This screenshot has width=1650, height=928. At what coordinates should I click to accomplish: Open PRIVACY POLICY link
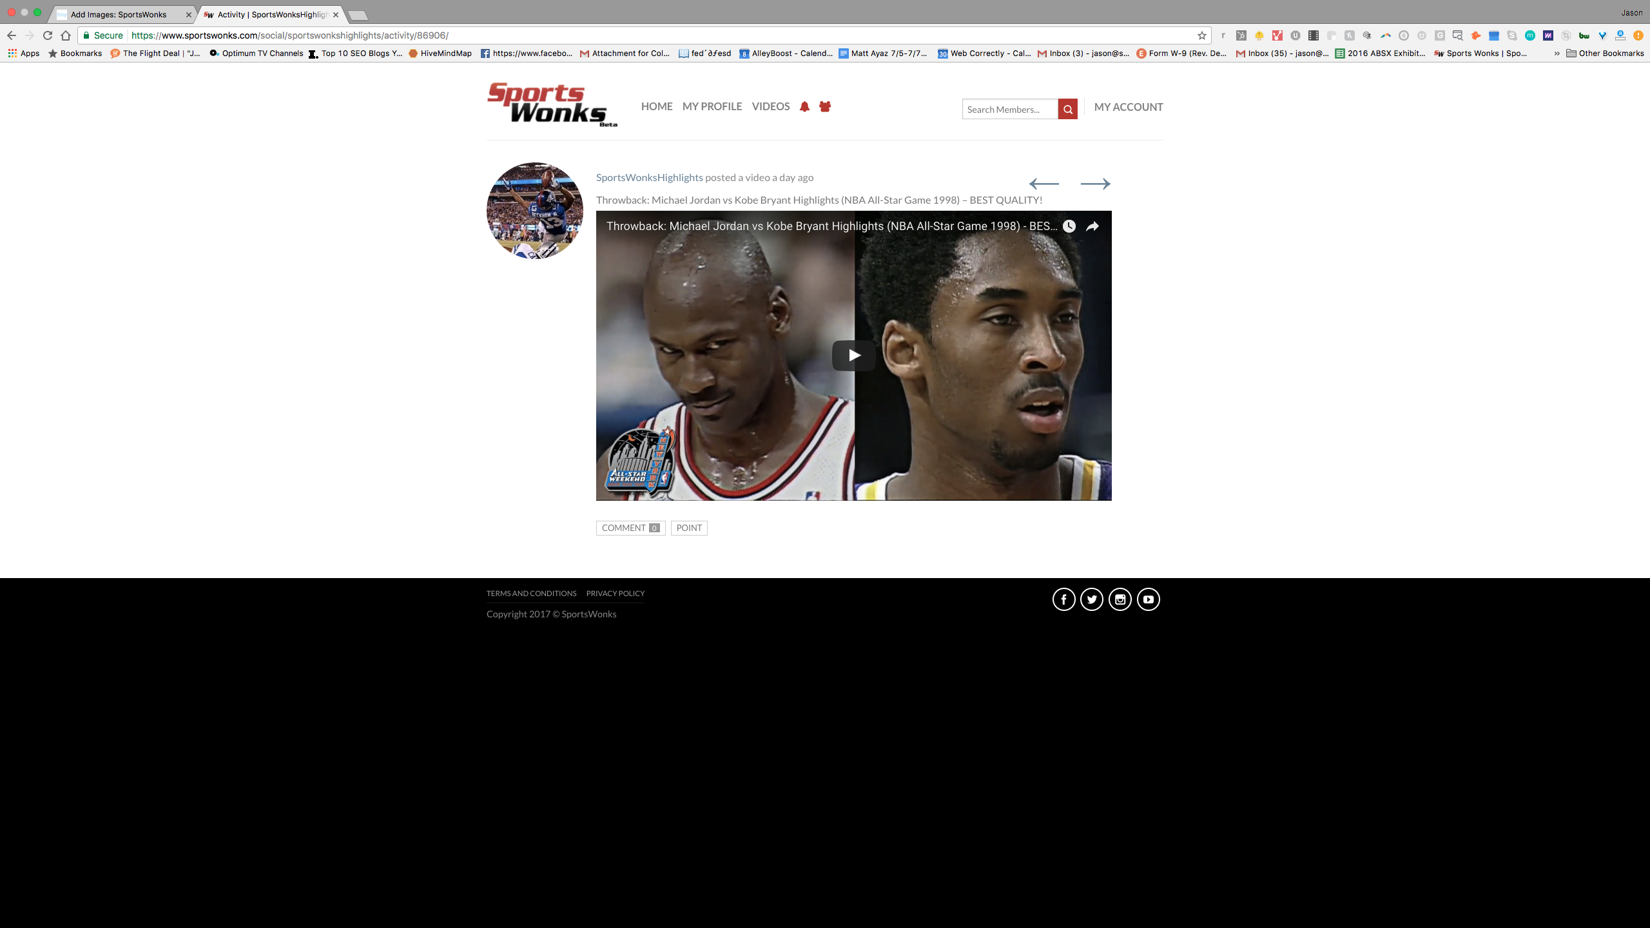(x=616, y=594)
